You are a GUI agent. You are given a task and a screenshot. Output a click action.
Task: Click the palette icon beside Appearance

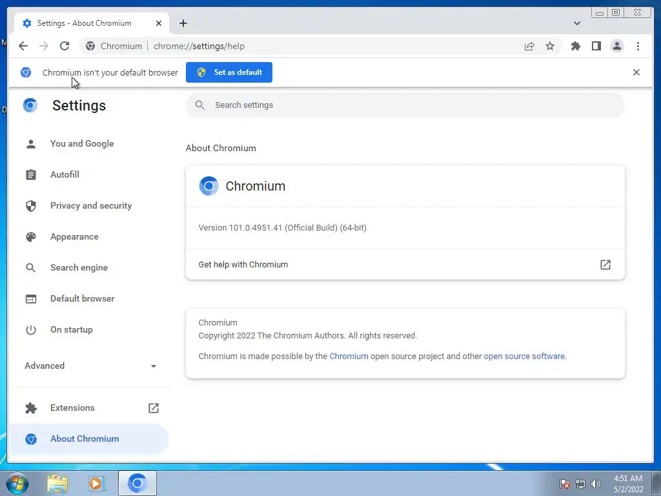coord(31,236)
